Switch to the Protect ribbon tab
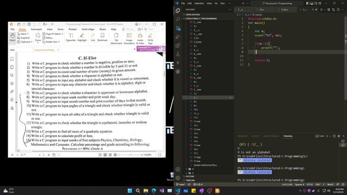Image resolution: width=347 pixels, height=195 pixels. point(72,29)
